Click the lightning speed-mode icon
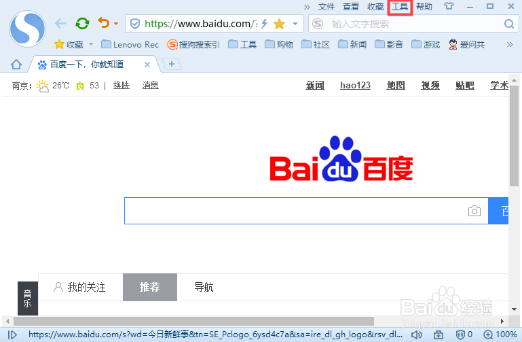 click(264, 24)
